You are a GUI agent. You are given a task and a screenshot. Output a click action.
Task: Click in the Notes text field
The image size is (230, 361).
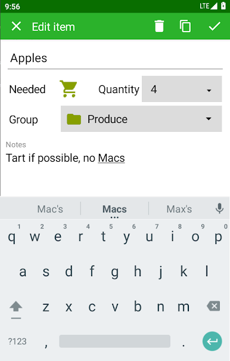pos(115,158)
